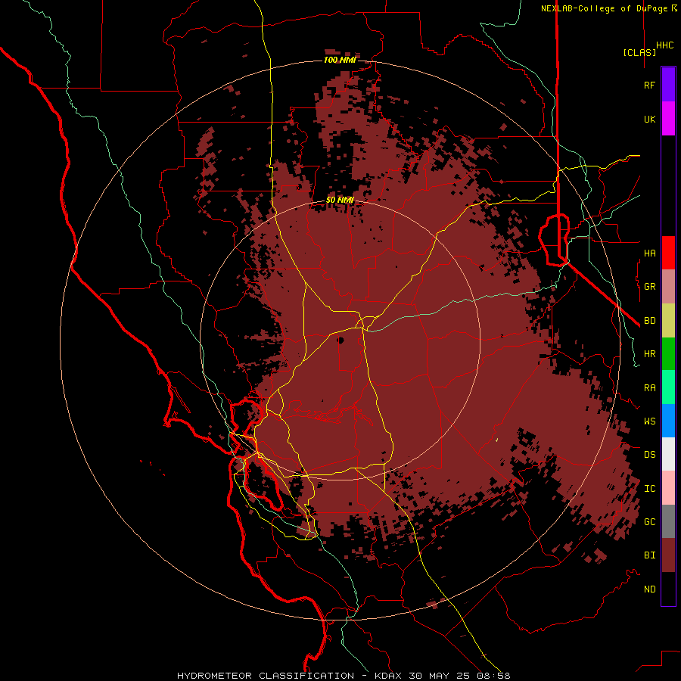Viewport: 681px width, 681px height.
Task: Click the small yellow-green pixel in the echo
Action: click(x=497, y=440)
